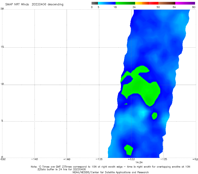Click the color bar label '50'

pos(158,7)
